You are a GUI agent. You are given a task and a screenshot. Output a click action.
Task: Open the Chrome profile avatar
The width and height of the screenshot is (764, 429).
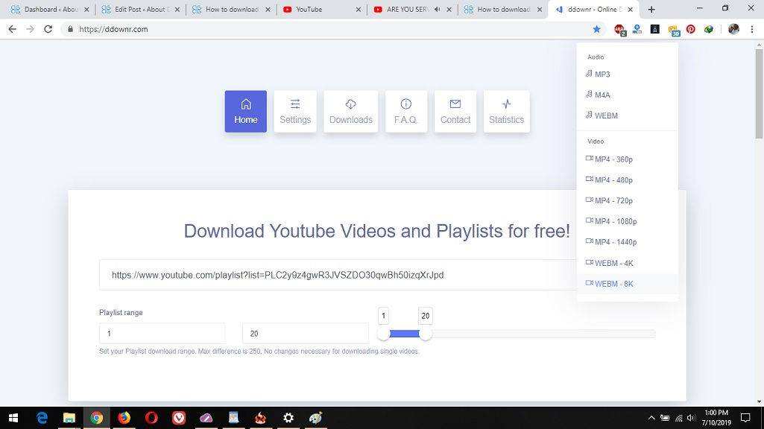coord(733,29)
